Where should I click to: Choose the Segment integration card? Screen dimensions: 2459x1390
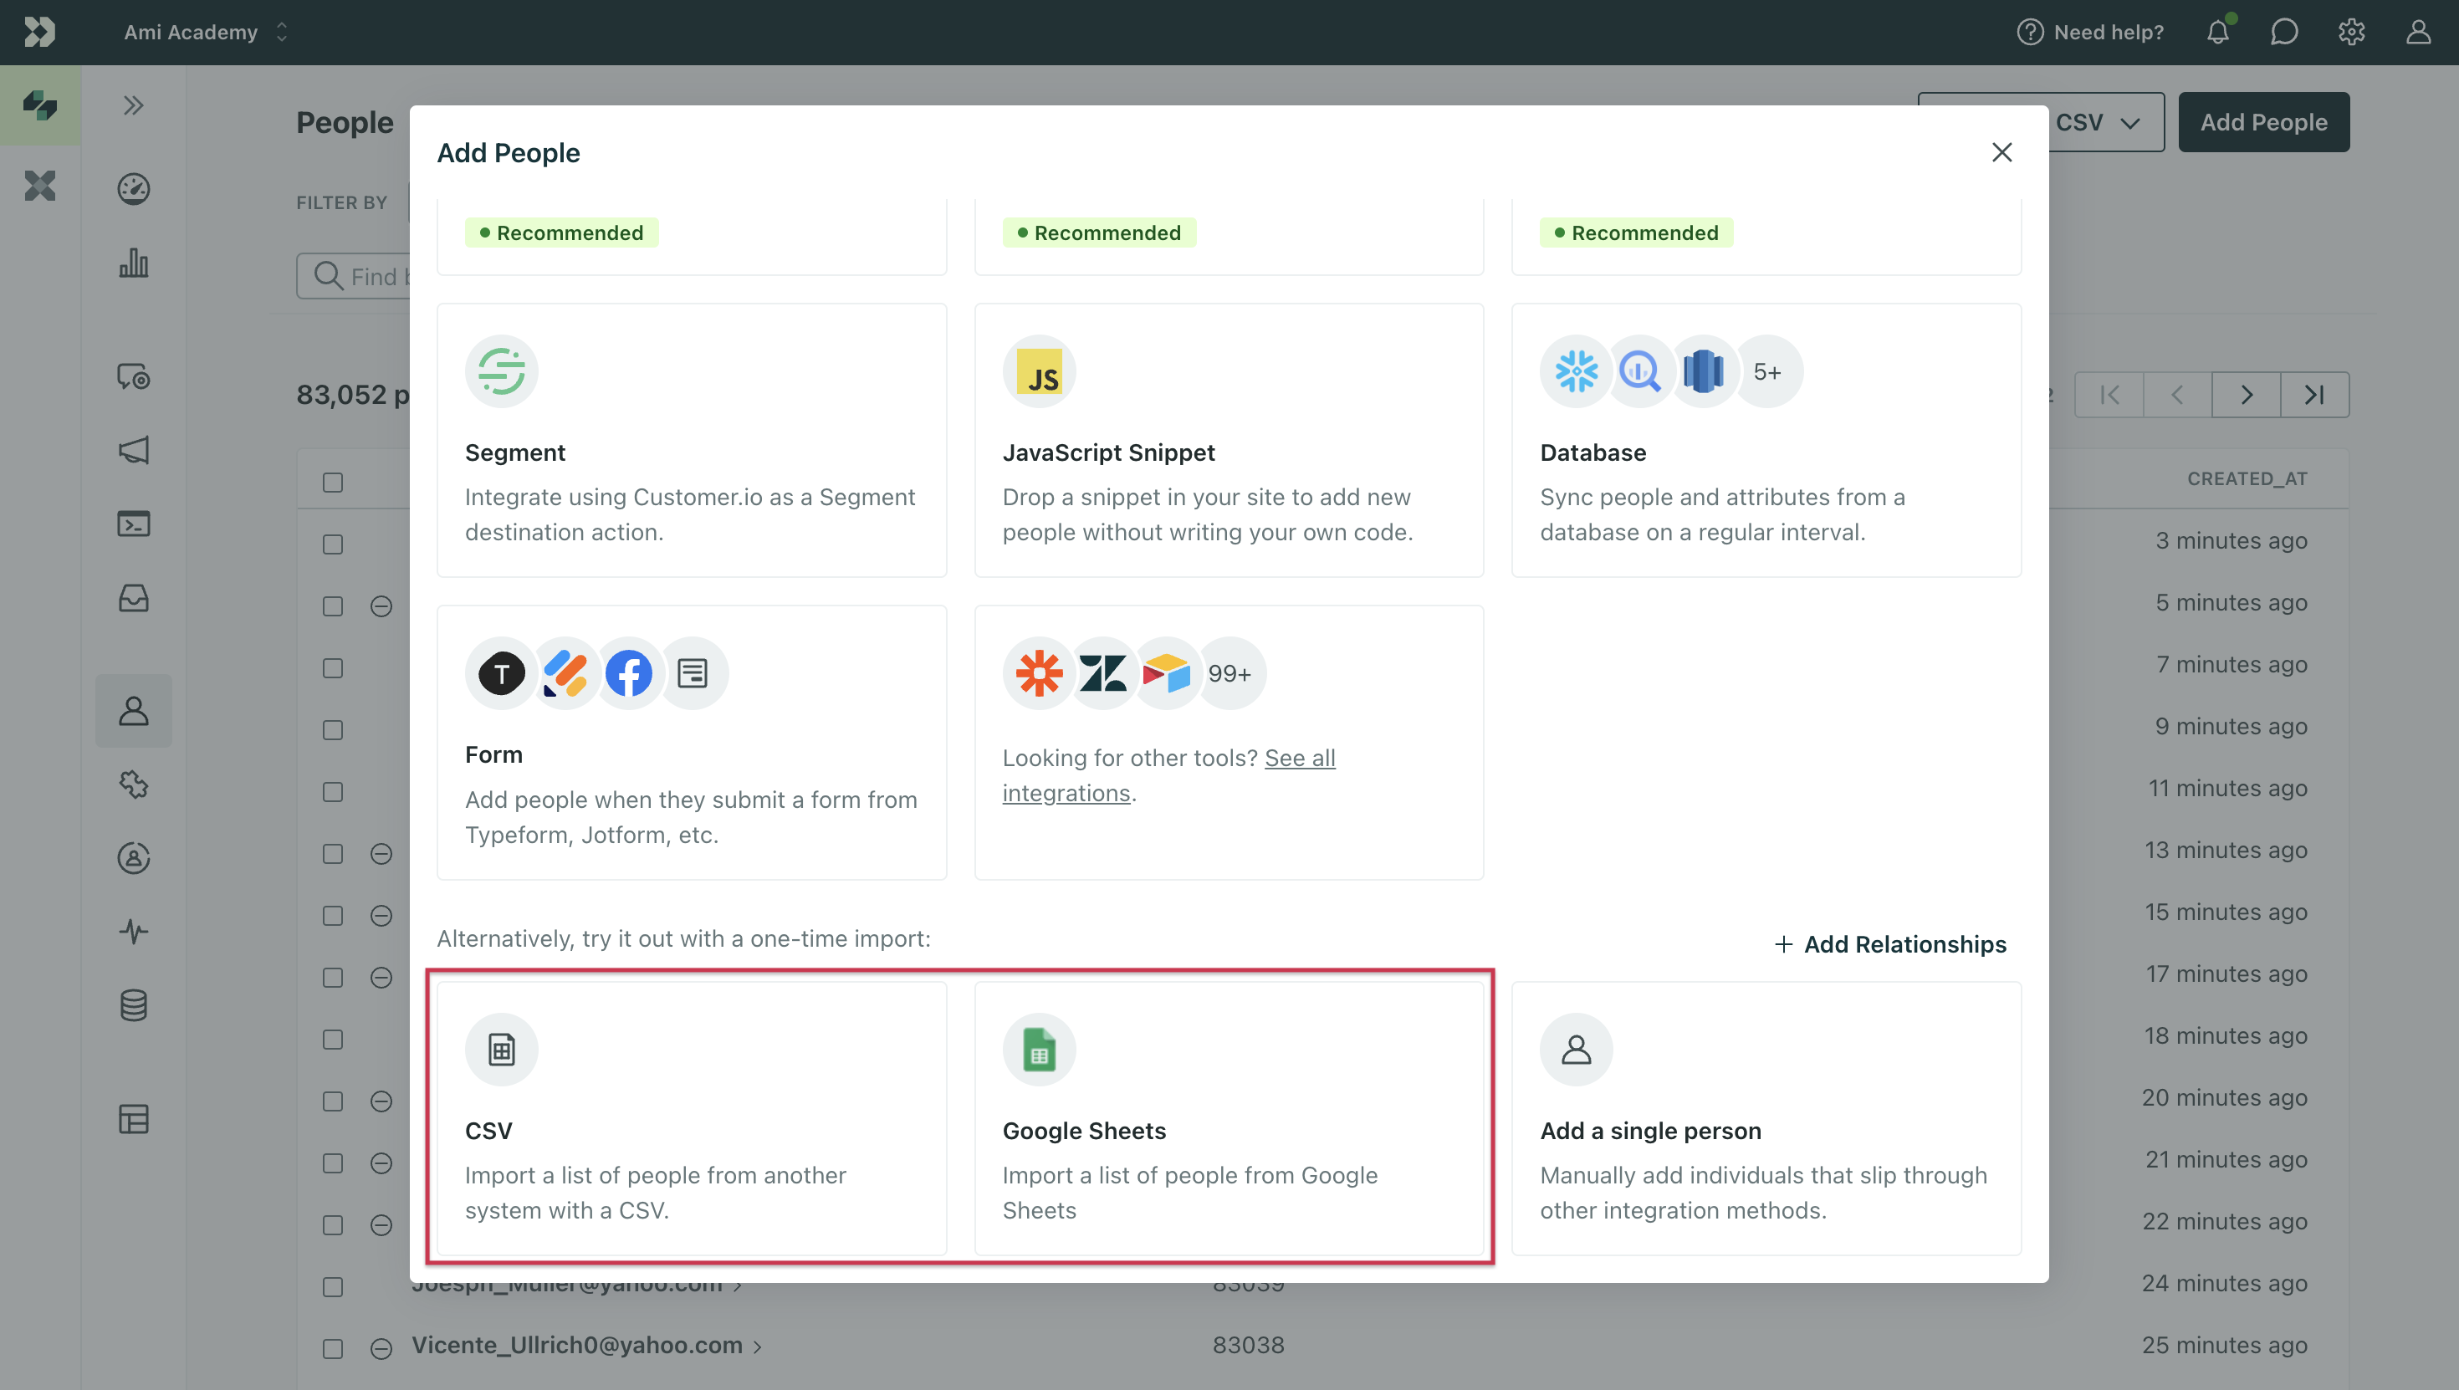[x=691, y=440]
